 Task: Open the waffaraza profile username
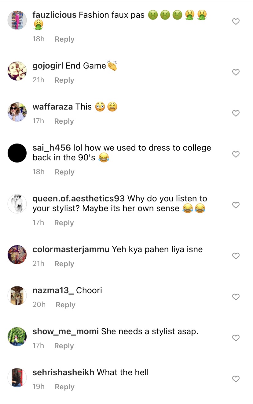pos(53,107)
